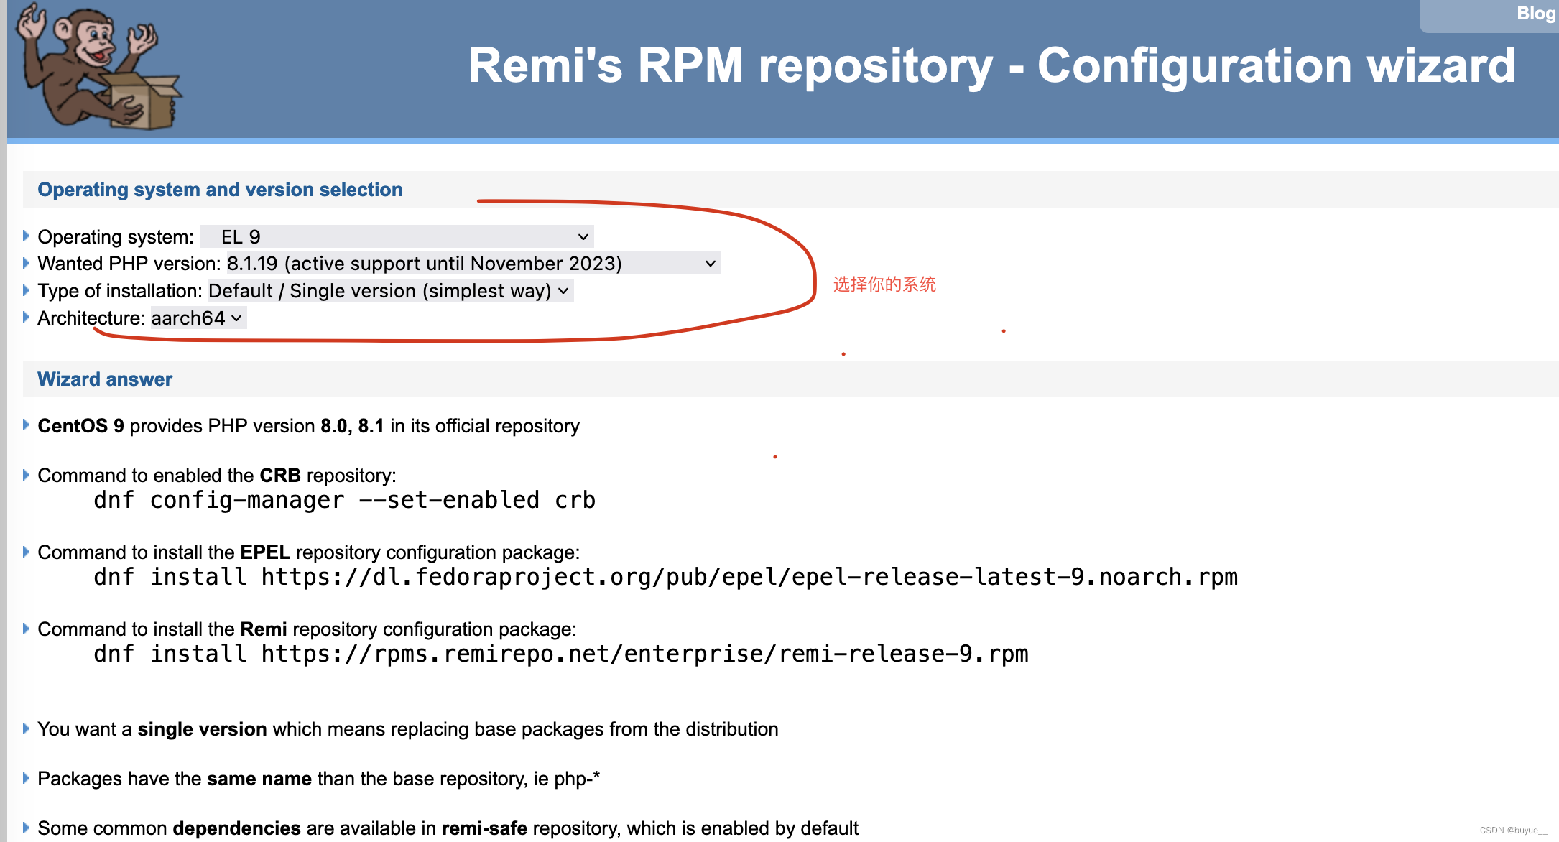Click the 'Operating system:' label
Screen dimensions: 1559x842
(x=116, y=237)
